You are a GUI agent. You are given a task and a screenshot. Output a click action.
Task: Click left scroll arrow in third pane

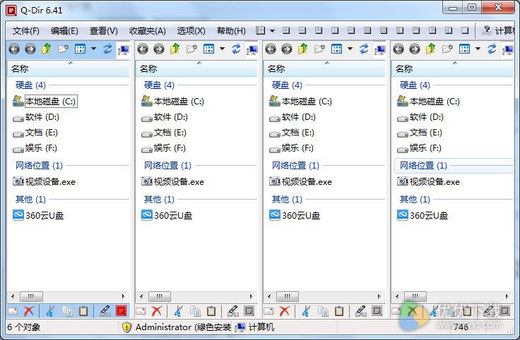pyautogui.click(x=269, y=296)
